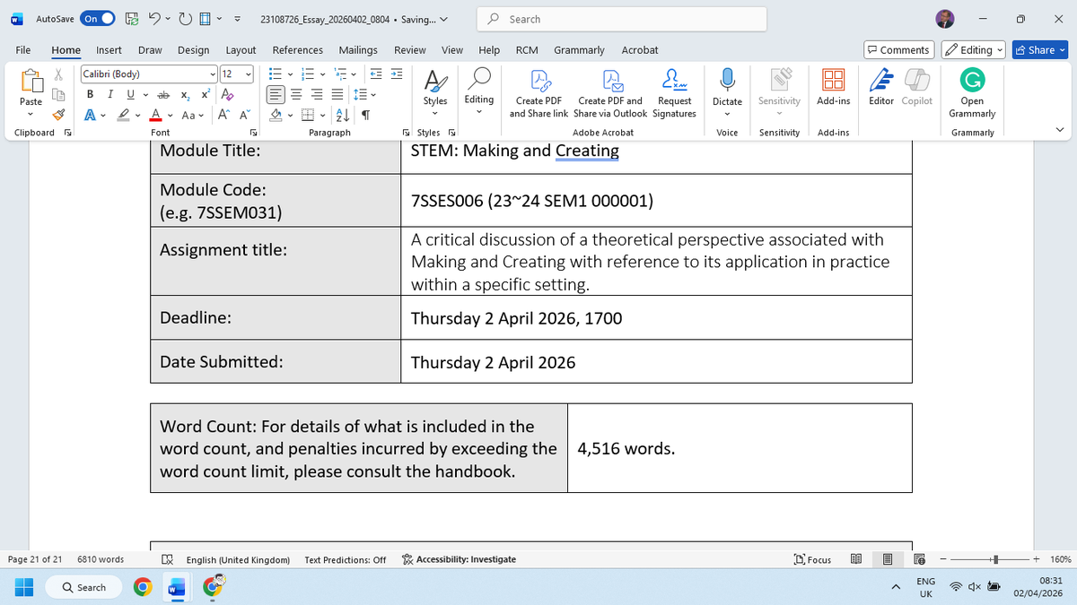
Task: Collapse ribbon with the chevron arrow
Action: (x=1060, y=132)
